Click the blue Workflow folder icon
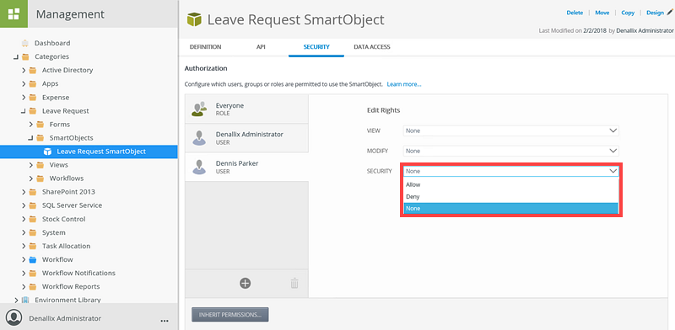This screenshot has width=675, height=330. [x=33, y=259]
